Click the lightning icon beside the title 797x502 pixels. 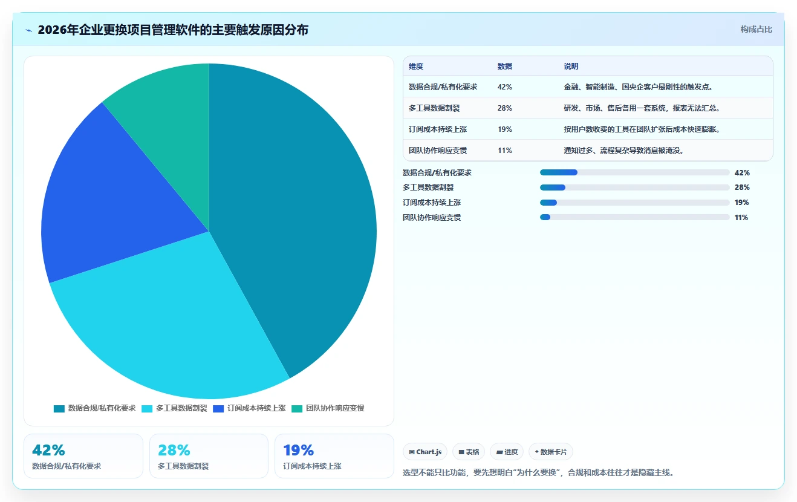point(28,30)
